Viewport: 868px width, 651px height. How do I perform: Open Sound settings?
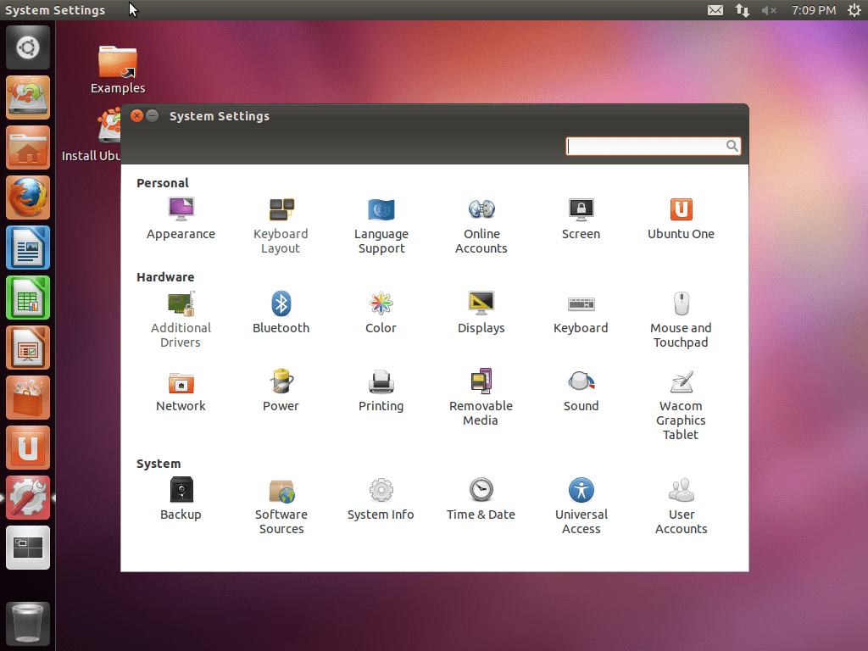point(581,391)
